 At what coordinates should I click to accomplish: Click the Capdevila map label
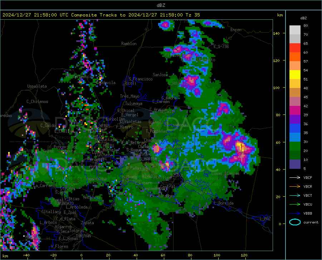tap(106, 83)
